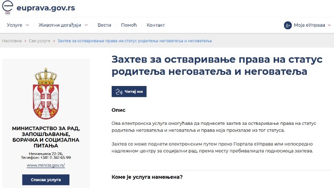Screen dimensions: 334x188
Task: Open the www.minrzs.gov.rs link
Action: coord(46,165)
